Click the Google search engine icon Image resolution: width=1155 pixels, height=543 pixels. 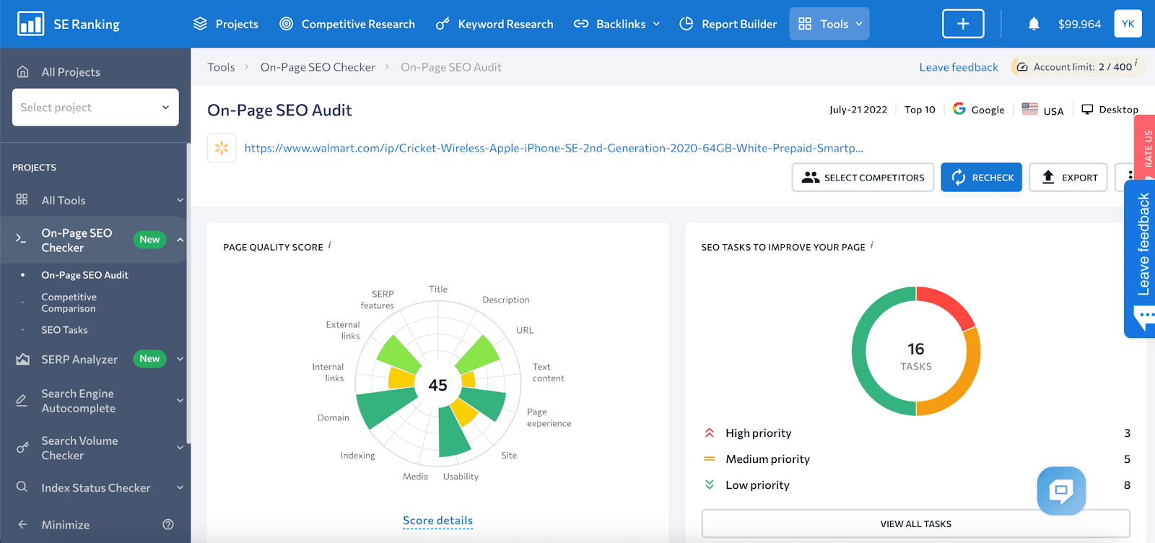pos(959,108)
